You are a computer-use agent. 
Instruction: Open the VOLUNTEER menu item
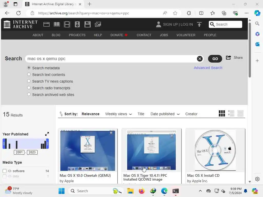[x=186, y=35]
